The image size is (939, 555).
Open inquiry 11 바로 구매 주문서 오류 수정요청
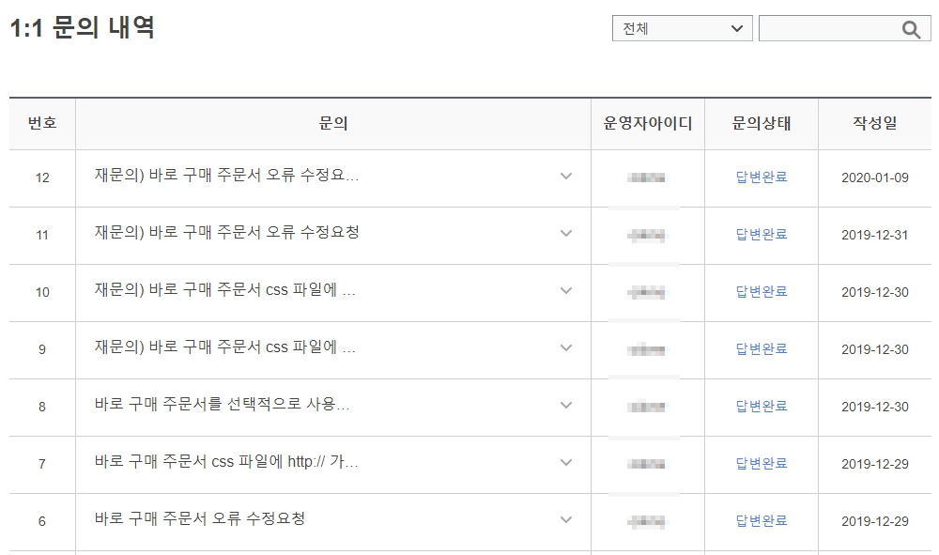point(226,233)
